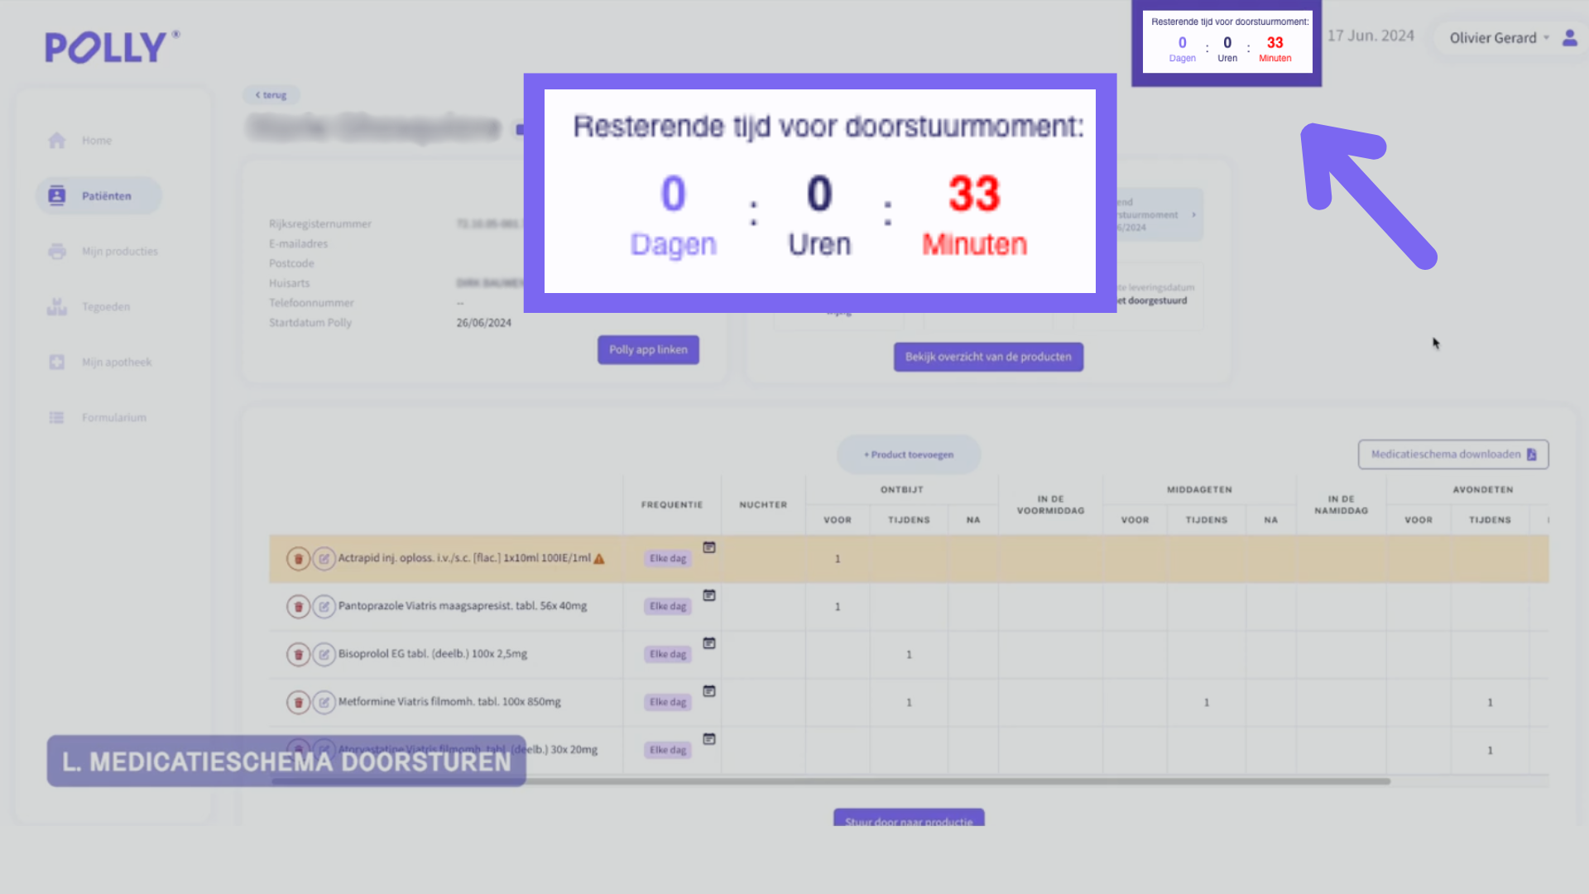Click delete icon for Bisoprolol EG row
The height and width of the screenshot is (894, 1589).
(x=298, y=655)
